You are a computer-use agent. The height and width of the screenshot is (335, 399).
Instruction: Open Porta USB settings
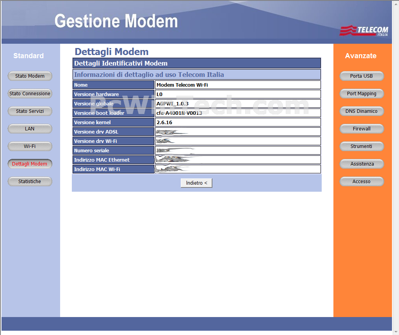pyautogui.click(x=362, y=76)
